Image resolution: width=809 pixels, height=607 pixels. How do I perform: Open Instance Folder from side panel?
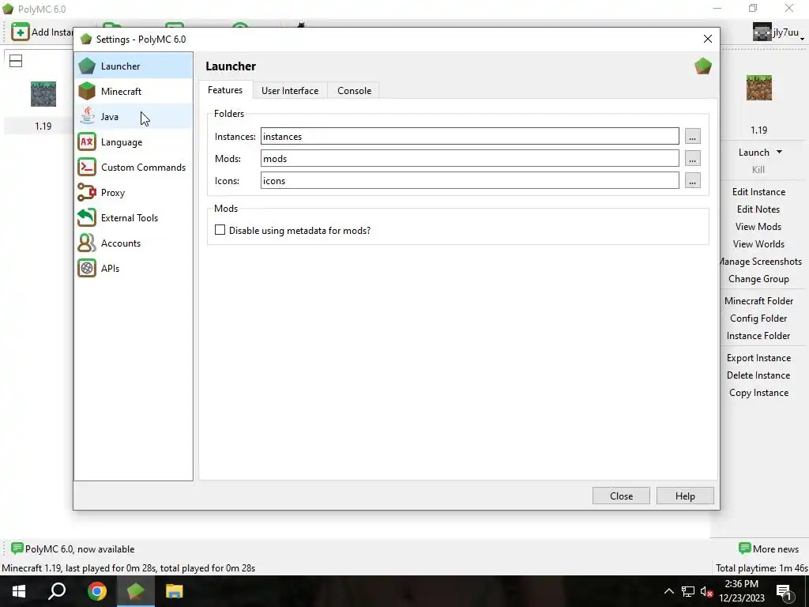758,336
